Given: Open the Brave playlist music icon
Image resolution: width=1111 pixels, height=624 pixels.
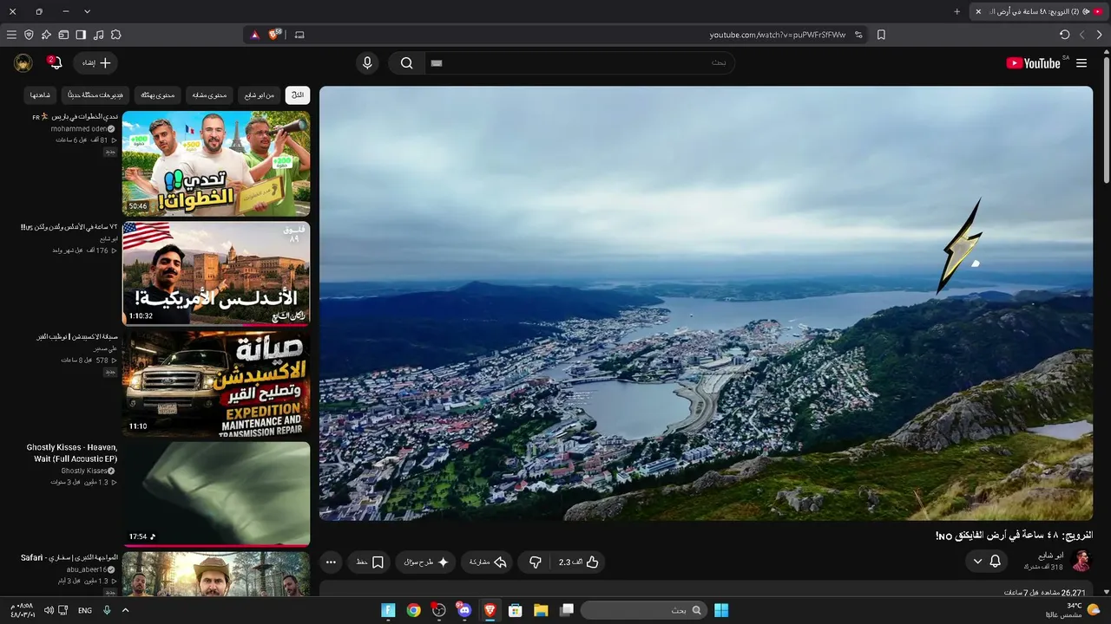Looking at the screenshot, I should point(98,35).
